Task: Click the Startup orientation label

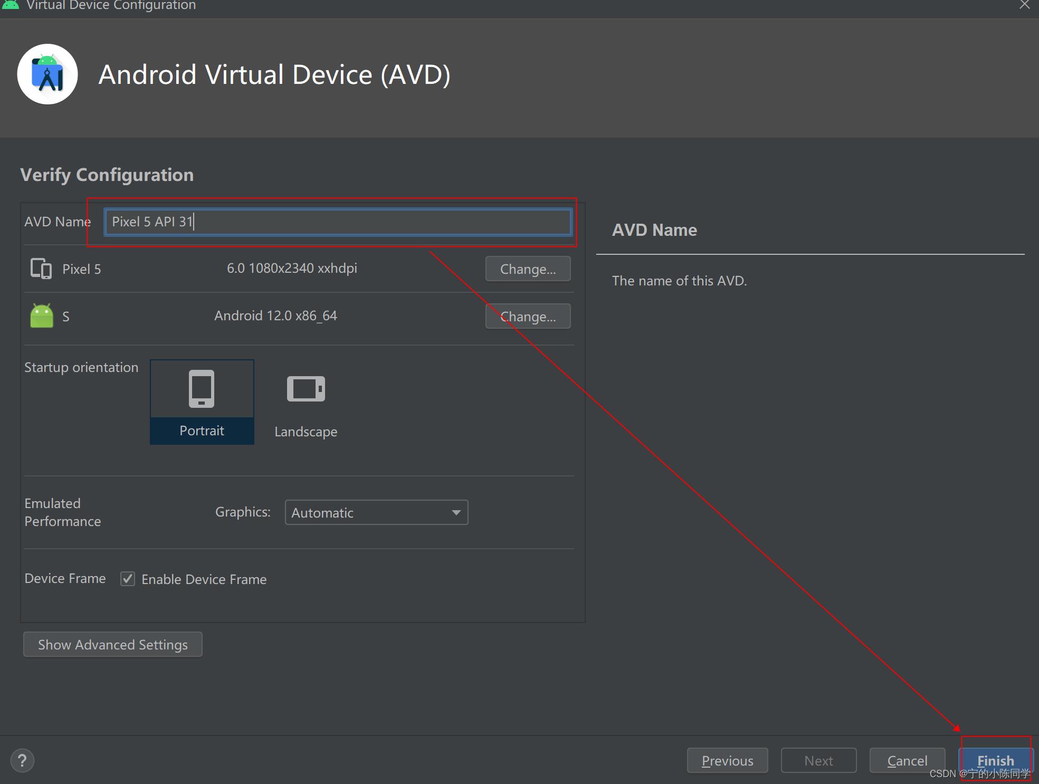Action: tap(81, 367)
